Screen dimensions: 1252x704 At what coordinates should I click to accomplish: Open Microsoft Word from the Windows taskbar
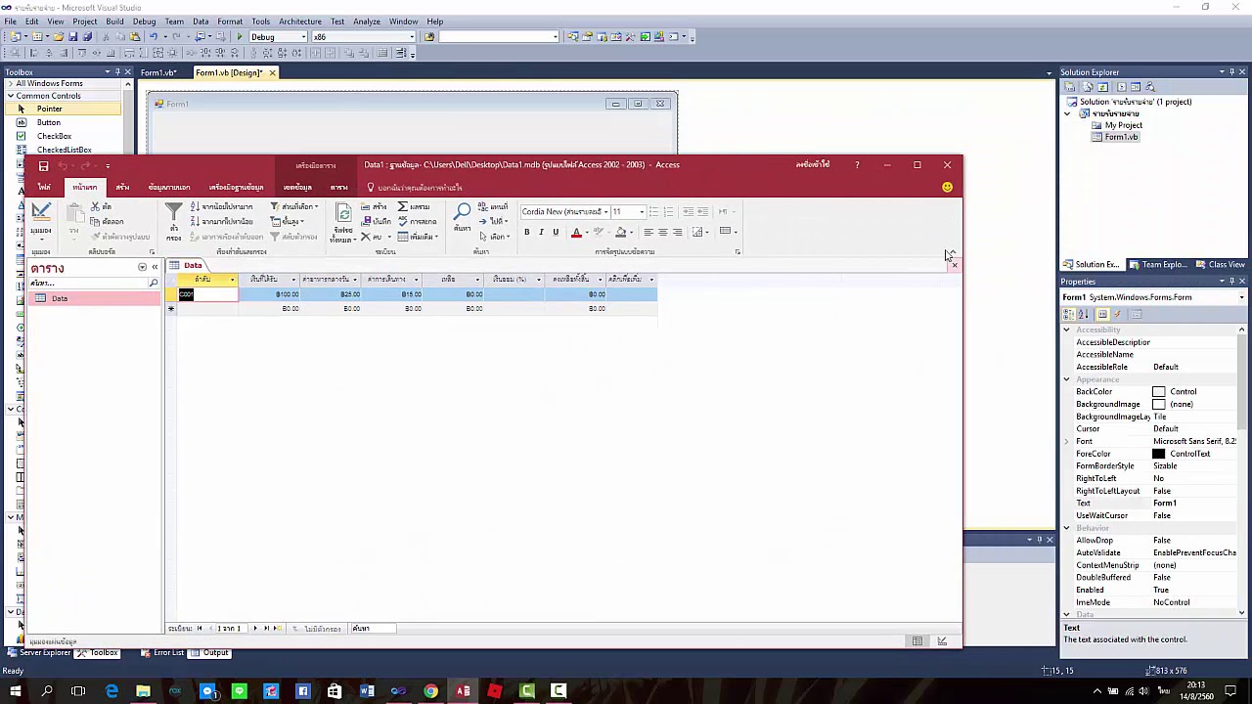pyautogui.click(x=367, y=691)
